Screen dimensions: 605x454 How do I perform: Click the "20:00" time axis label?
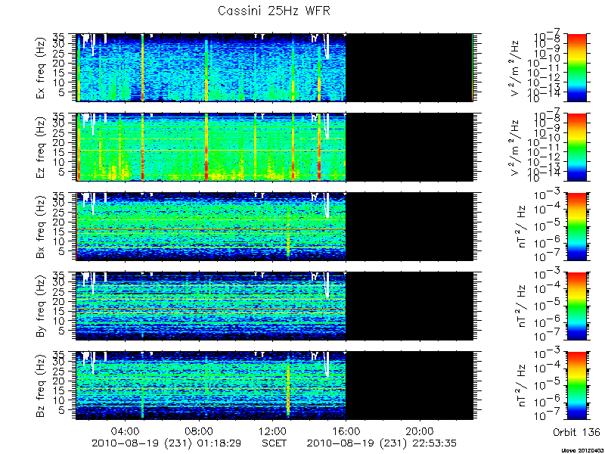pos(420,431)
